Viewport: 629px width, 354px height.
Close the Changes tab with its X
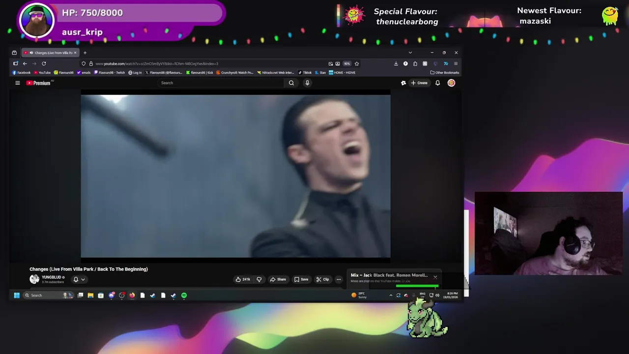tap(75, 53)
